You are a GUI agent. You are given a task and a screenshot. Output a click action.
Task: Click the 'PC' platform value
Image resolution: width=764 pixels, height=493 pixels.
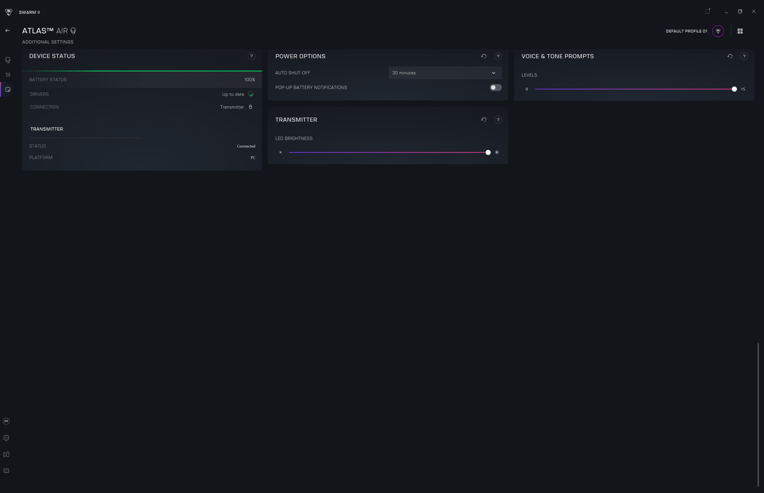[x=253, y=158]
